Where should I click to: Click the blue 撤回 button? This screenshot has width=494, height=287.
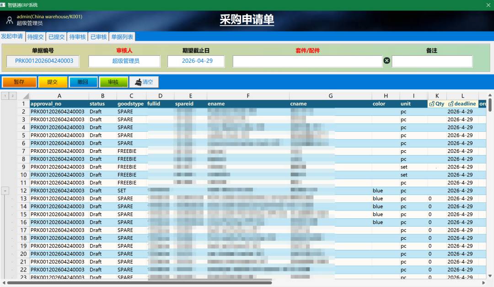tap(83, 82)
